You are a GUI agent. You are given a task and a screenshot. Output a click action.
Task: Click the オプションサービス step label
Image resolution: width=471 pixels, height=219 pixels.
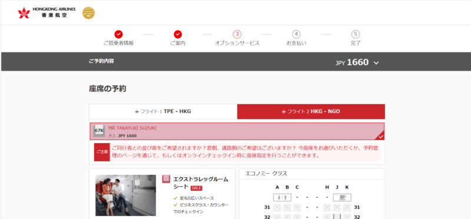click(x=237, y=43)
